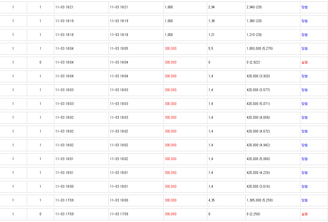Image resolution: width=328 pixels, height=222 pixels.
Task: Click the 당첨 status in the 18:21 row
Action: (x=304, y=7)
